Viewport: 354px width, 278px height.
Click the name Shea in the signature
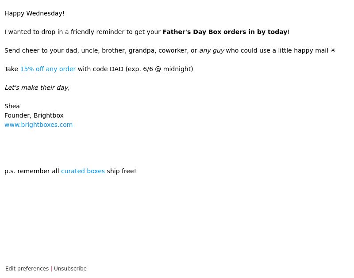point(12,106)
